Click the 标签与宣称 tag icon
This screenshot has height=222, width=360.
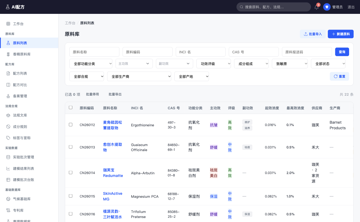tap(8, 138)
